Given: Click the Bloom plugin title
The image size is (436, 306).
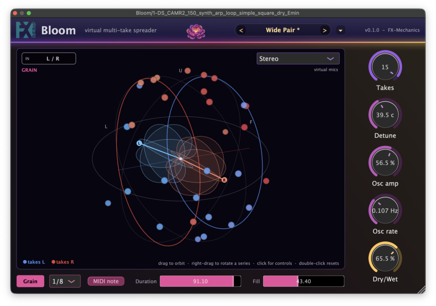Looking at the screenshot, I should (58, 30).
